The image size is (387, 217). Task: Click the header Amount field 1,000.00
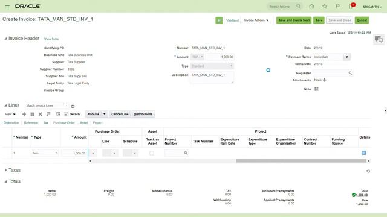(x=220, y=57)
